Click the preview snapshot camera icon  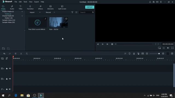pyautogui.click(x=164, y=48)
